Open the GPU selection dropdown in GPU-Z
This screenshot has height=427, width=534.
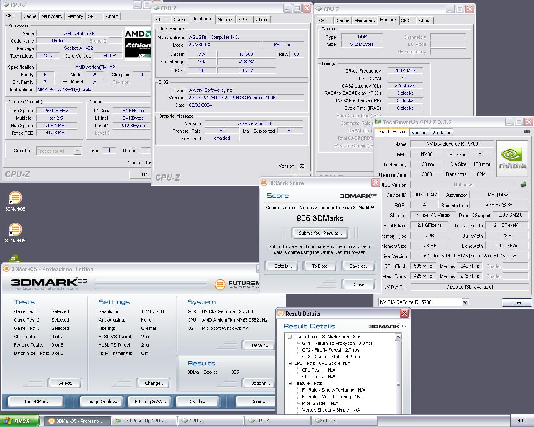click(x=465, y=302)
